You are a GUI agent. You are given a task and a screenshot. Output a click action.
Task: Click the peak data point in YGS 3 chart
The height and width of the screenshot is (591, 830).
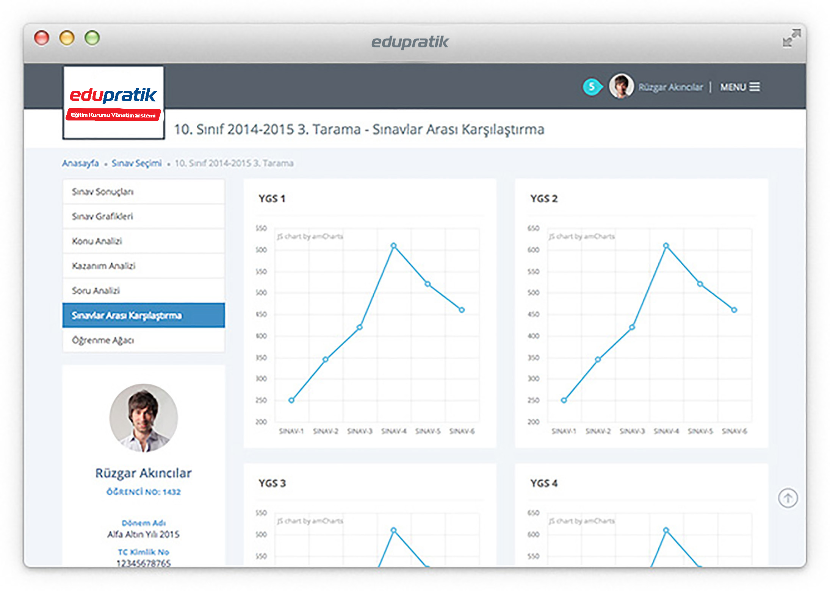[394, 530]
